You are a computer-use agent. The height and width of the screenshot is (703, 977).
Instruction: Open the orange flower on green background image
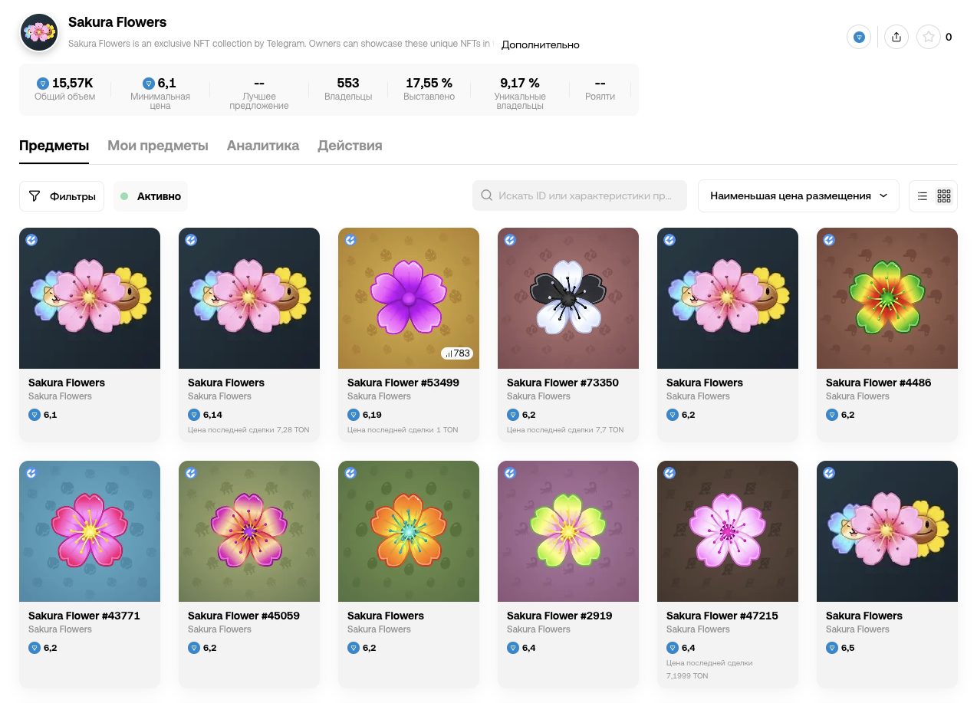tap(409, 531)
